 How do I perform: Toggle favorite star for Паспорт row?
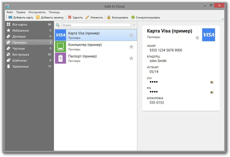131,58
